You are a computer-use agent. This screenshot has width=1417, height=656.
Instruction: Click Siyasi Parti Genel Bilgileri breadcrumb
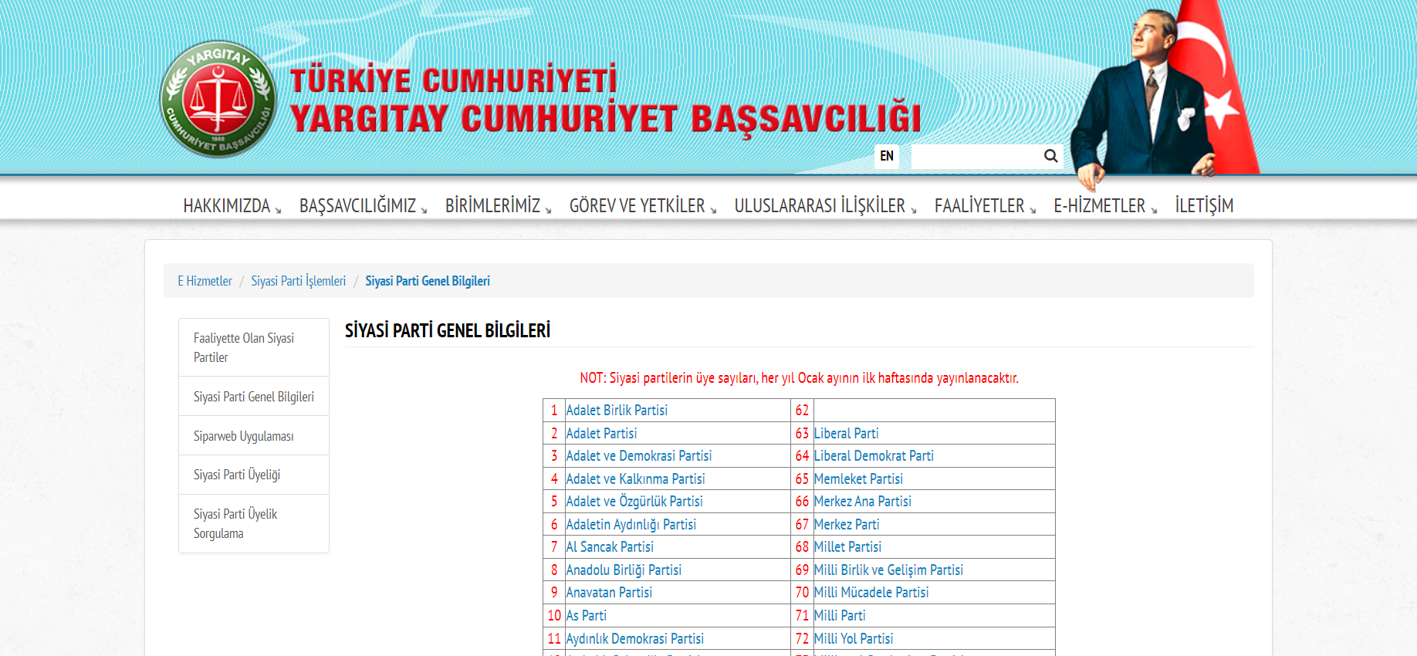point(428,281)
